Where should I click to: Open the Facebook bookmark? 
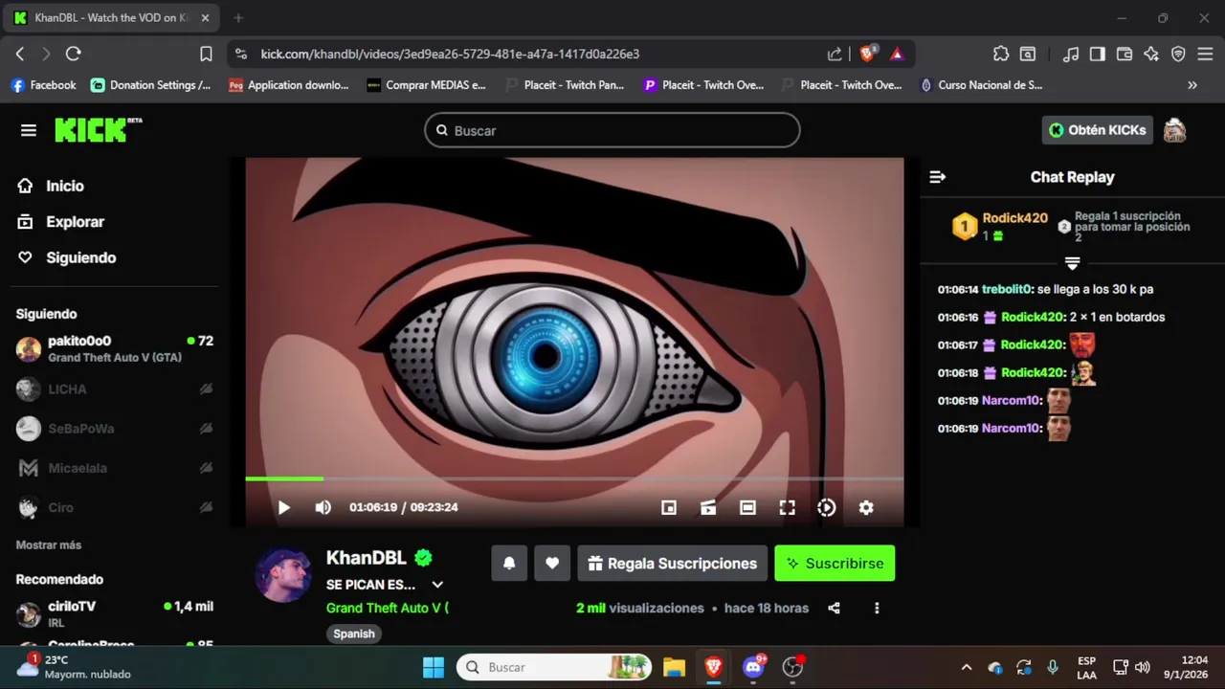coord(43,85)
